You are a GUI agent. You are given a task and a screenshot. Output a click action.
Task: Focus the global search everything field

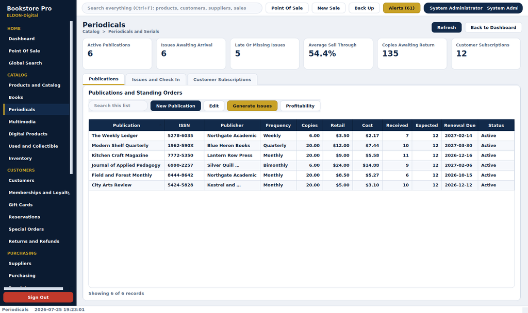coord(172,8)
